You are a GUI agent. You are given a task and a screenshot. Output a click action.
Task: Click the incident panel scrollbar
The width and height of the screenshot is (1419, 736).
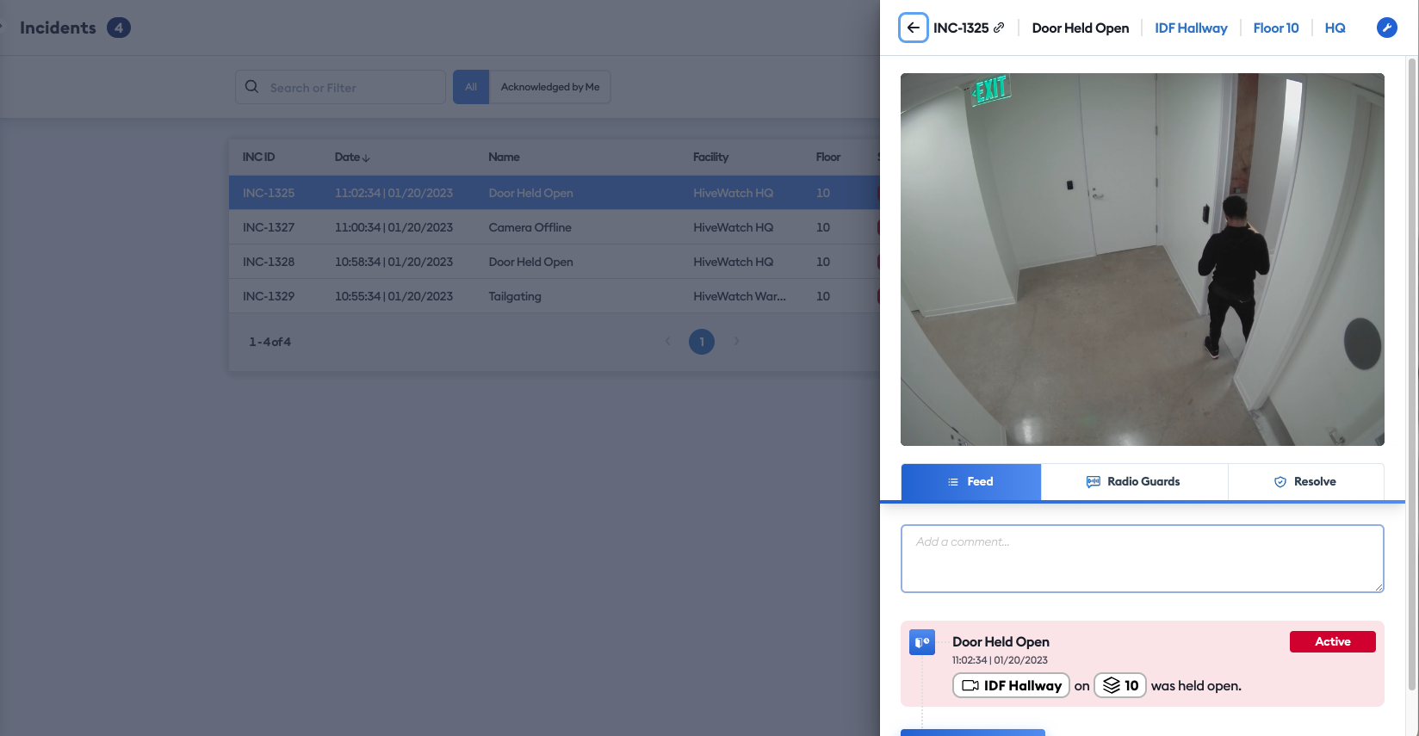click(x=1411, y=374)
